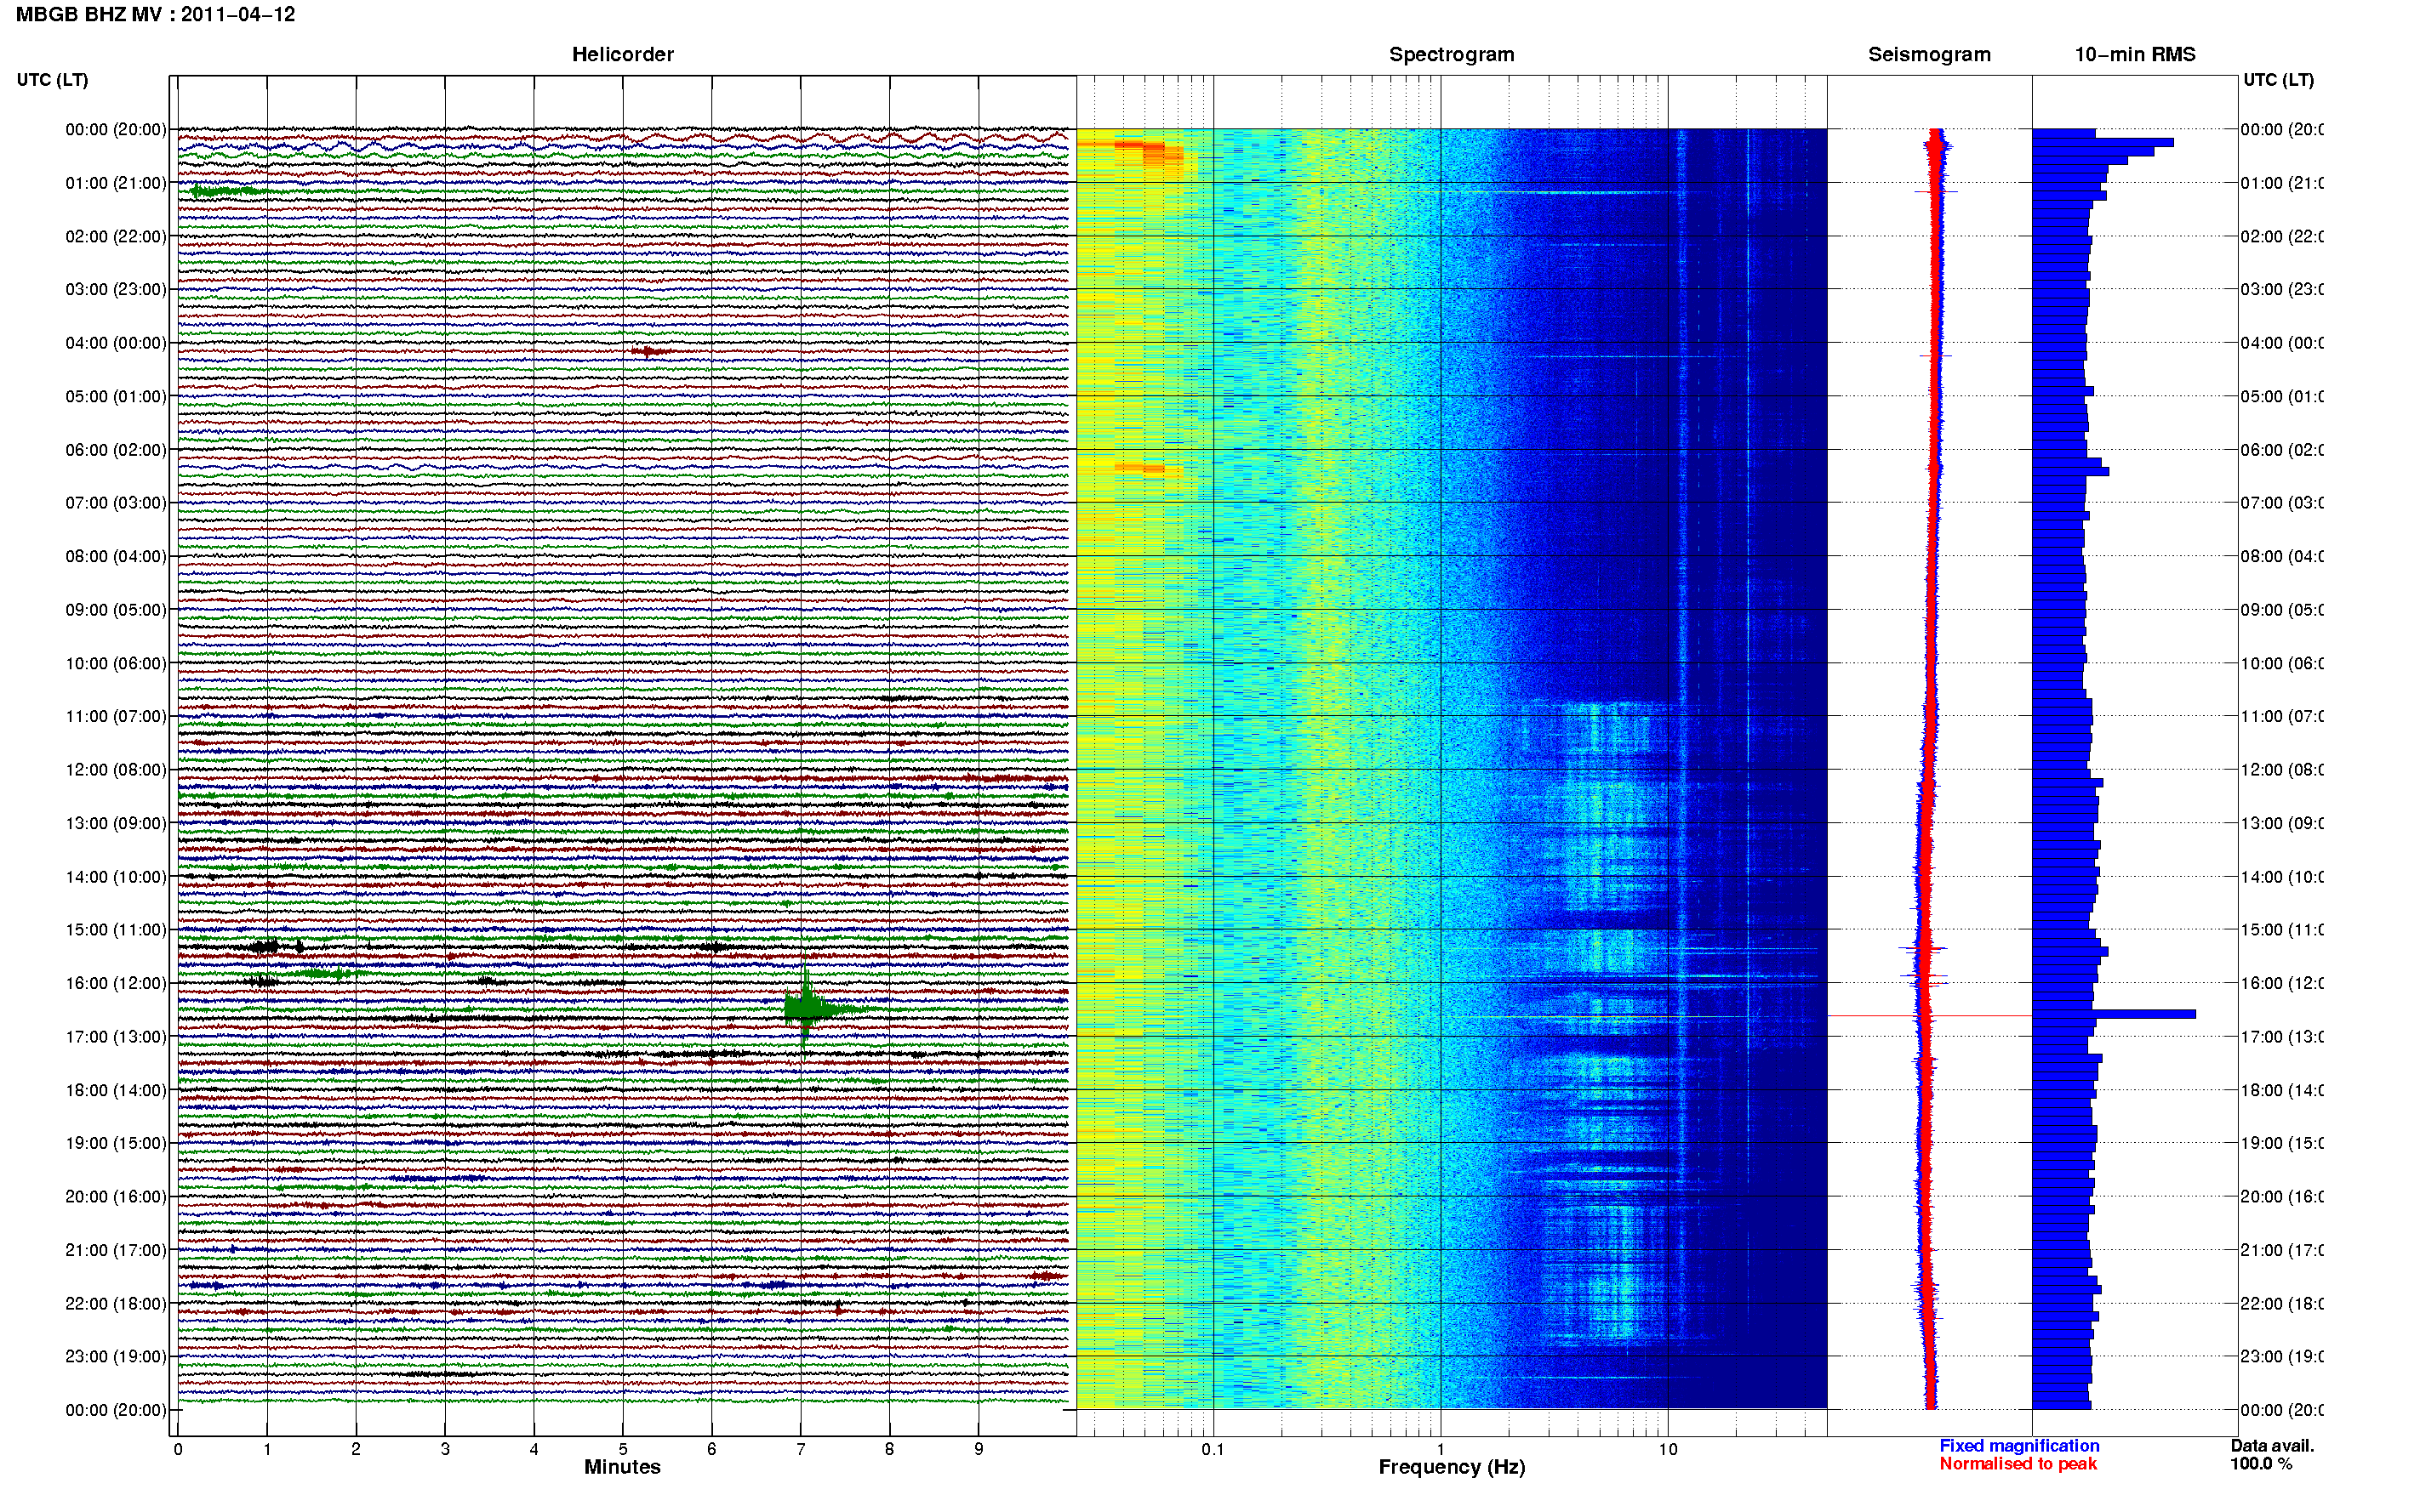
Task: Click the left UTC (LT) axis label
Action: pos(52,80)
